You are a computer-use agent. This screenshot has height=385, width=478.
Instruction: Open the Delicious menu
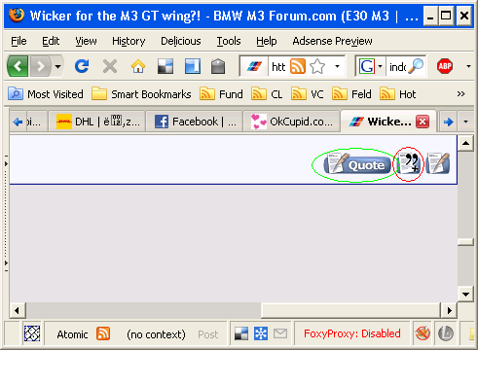tap(181, 41)
